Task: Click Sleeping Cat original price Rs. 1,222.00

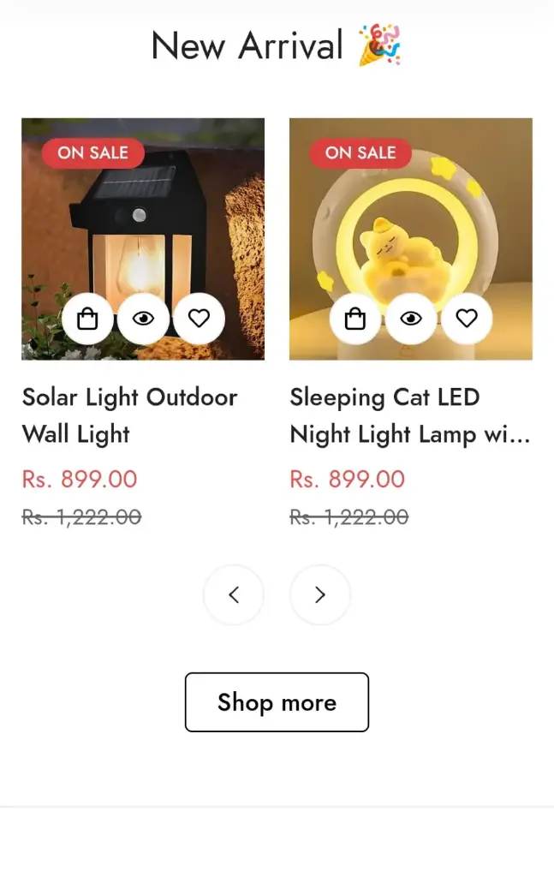Action: (x=349, y=517)
